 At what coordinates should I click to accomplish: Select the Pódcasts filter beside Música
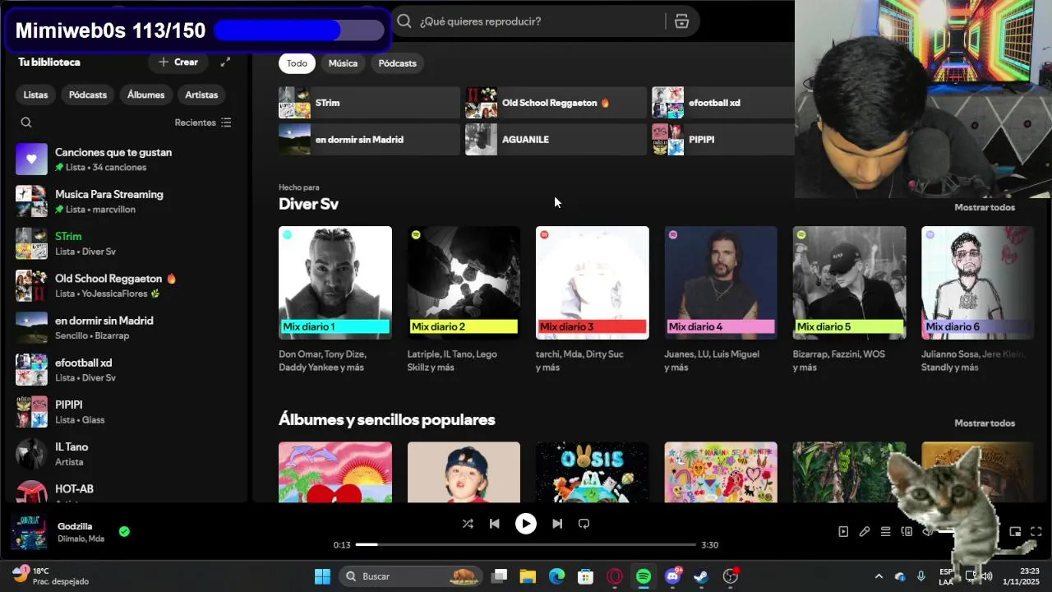[x=397, y=63]
